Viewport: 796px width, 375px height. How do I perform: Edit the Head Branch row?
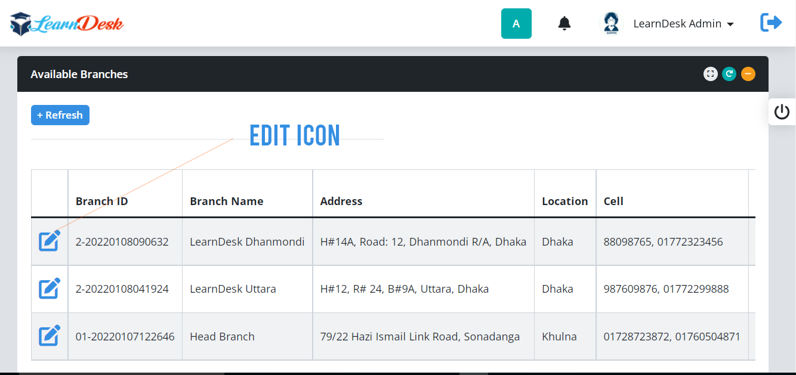(50, 336)
